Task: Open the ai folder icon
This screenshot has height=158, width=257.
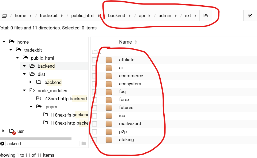Action: click(109, 68)
